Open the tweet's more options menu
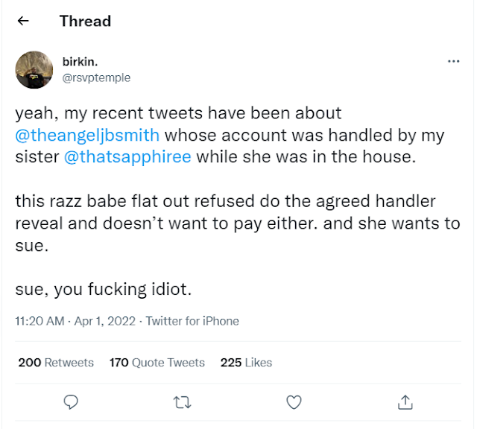This screenshot has width=477, height=429. point(453,61)
